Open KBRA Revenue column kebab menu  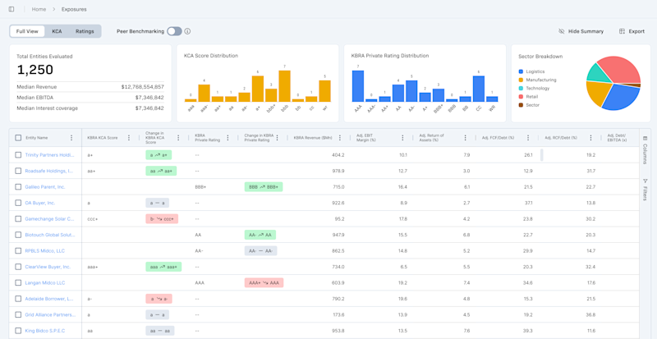point(340,138)
